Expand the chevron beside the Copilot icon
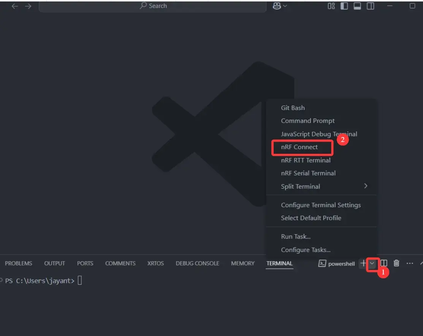The image size is (423, 336). 285,6
